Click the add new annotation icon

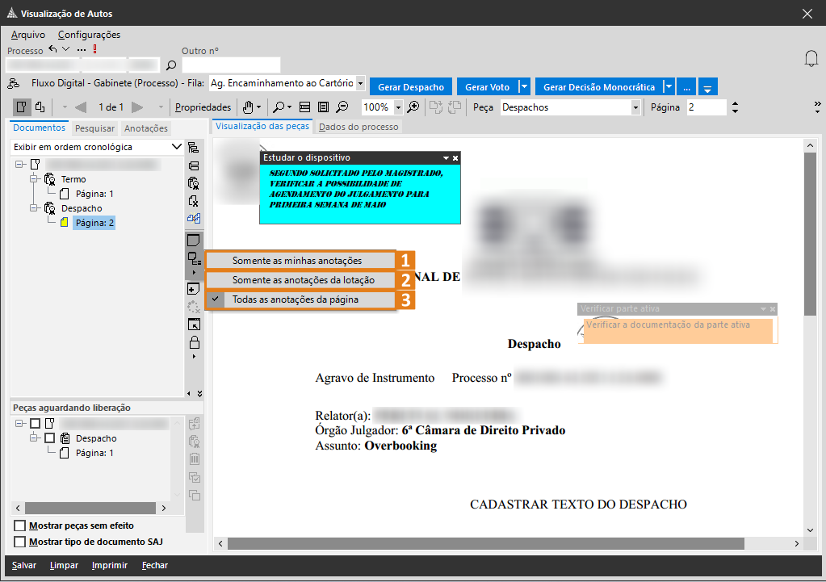point(194,289)
